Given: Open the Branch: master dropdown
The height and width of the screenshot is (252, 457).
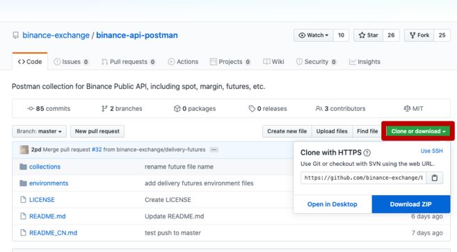Looking at the screenshot, I should (x=39, y=131).
